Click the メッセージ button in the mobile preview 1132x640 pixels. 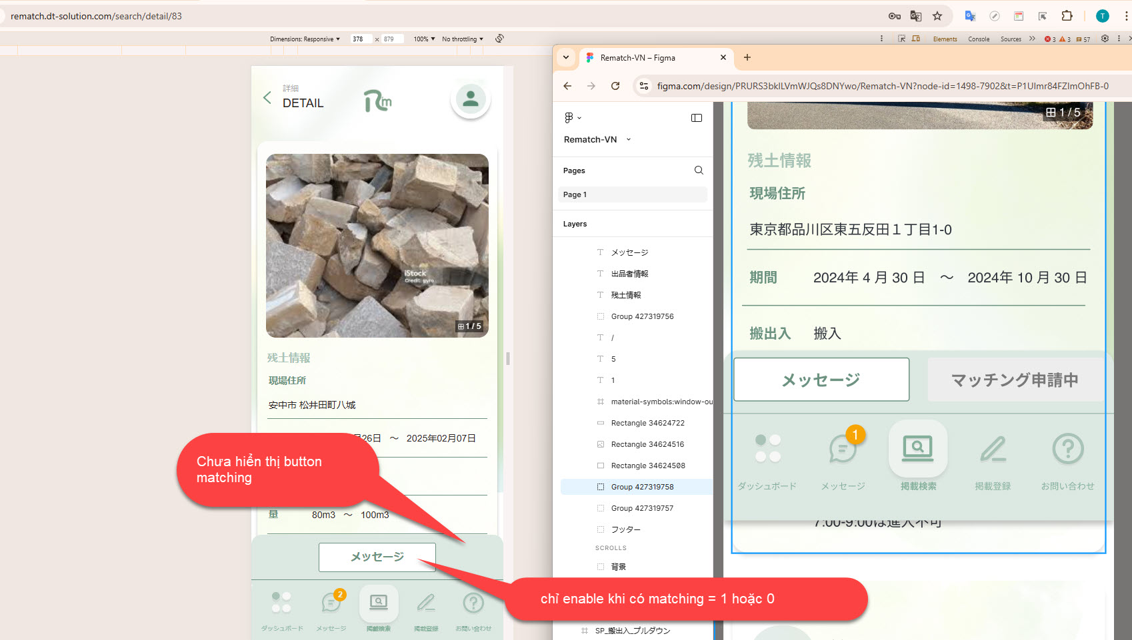(377, 557)
